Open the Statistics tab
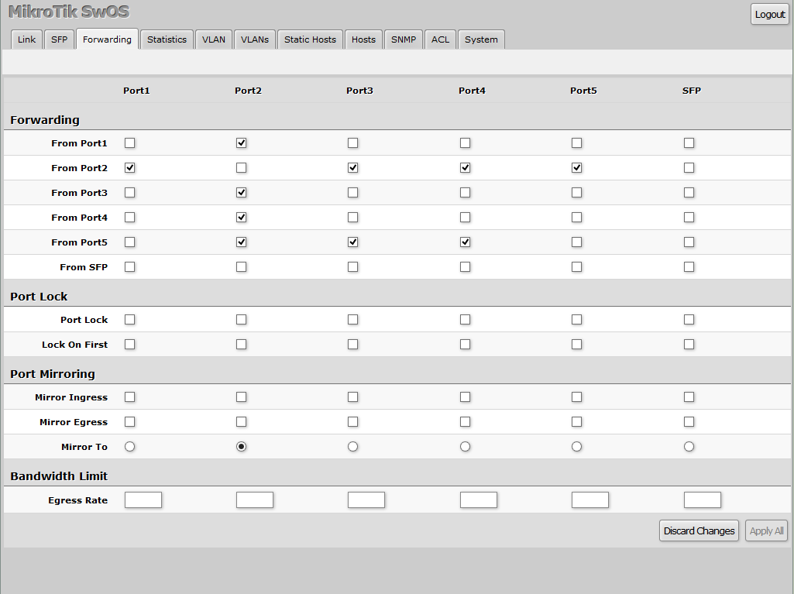The width and height of the screenshot is (794, 594). pos(167,39)
